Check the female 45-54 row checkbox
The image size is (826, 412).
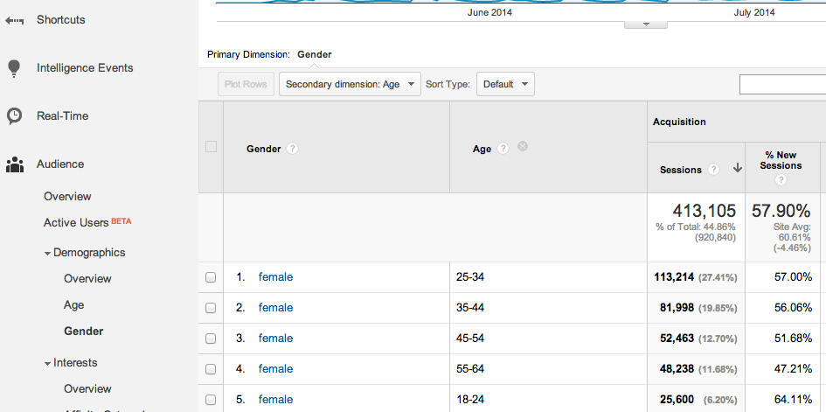tap(210, 339)
